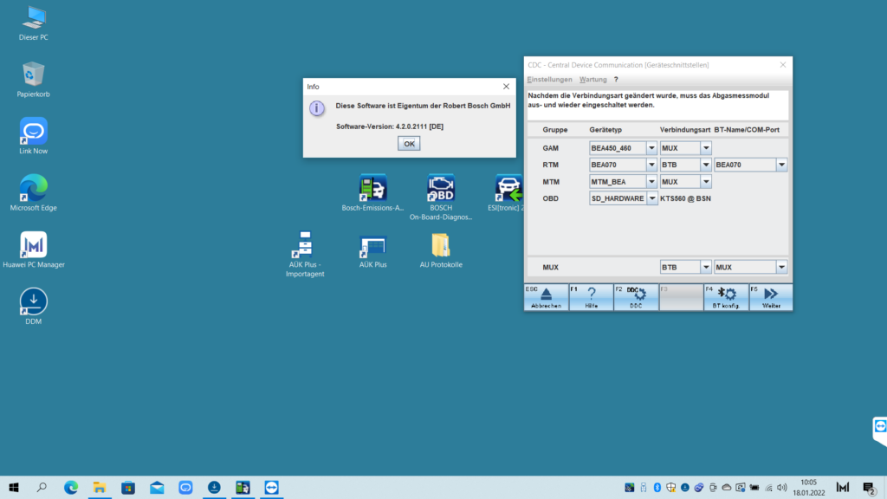The height and width of the screenshot is (499, 887).
Task: Select the BOSCH On-Board-Diagnos... desktop icon
Action: 441,197
